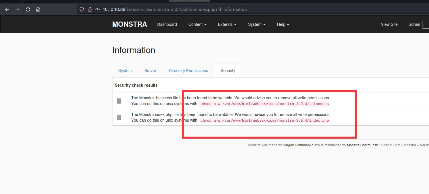Viewport: 429px width, 194px height.
Task: Open the Directory Permissions tab
Action: [188, 71]
